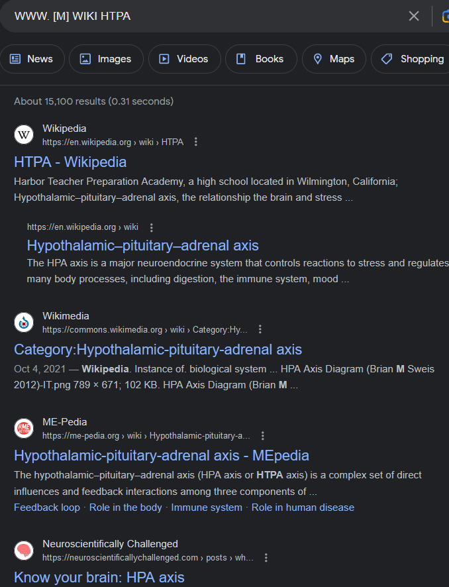Screen dimensions: 449x587
Task: Open Hypothalamic–pituitary–adrenal axis Wikipedia link
Action: click(x=142, y=246)
